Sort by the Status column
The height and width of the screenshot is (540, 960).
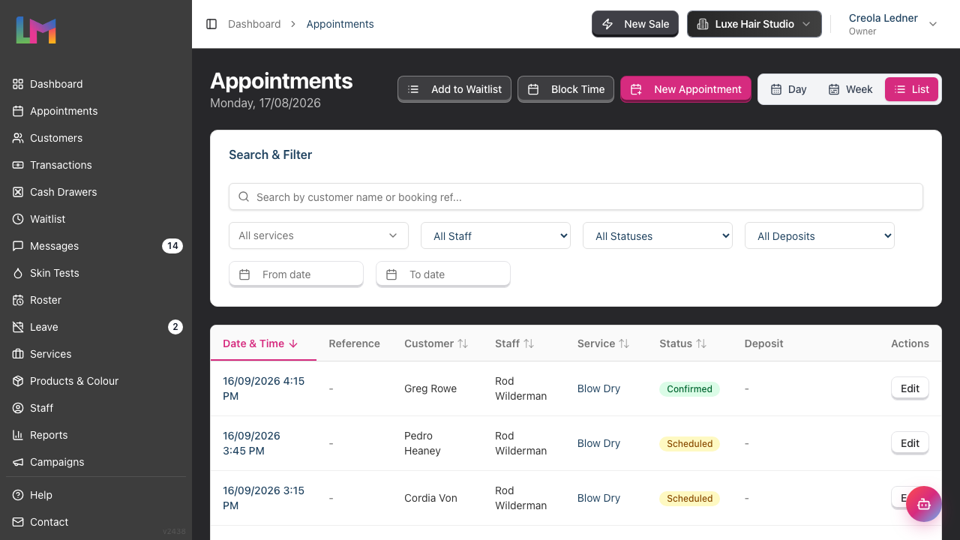point(683,343)
